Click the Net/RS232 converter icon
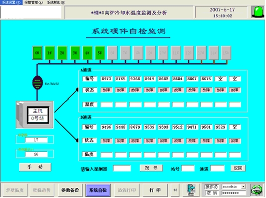266x198 pixels. pyautogui.click(x=37, y=83)
